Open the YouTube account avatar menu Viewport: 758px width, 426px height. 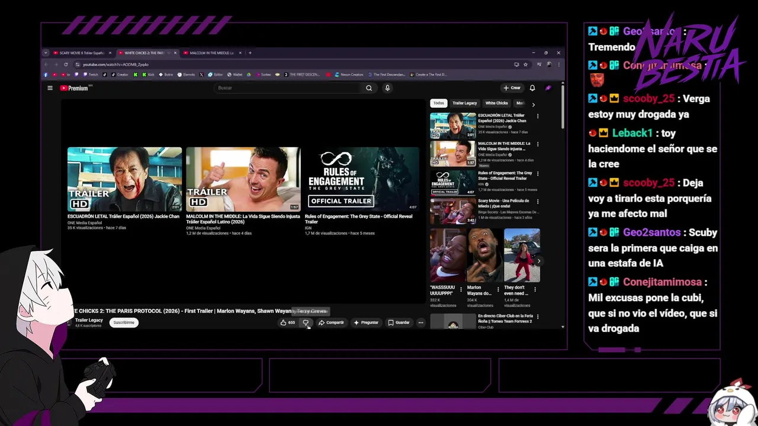coord(548,88)
